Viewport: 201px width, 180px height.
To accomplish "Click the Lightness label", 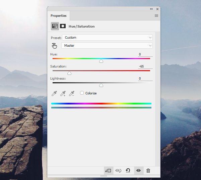I will tap(58, 79).
